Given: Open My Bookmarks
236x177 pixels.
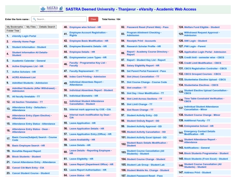Looking at the screenshot, I should coord(15,27).
